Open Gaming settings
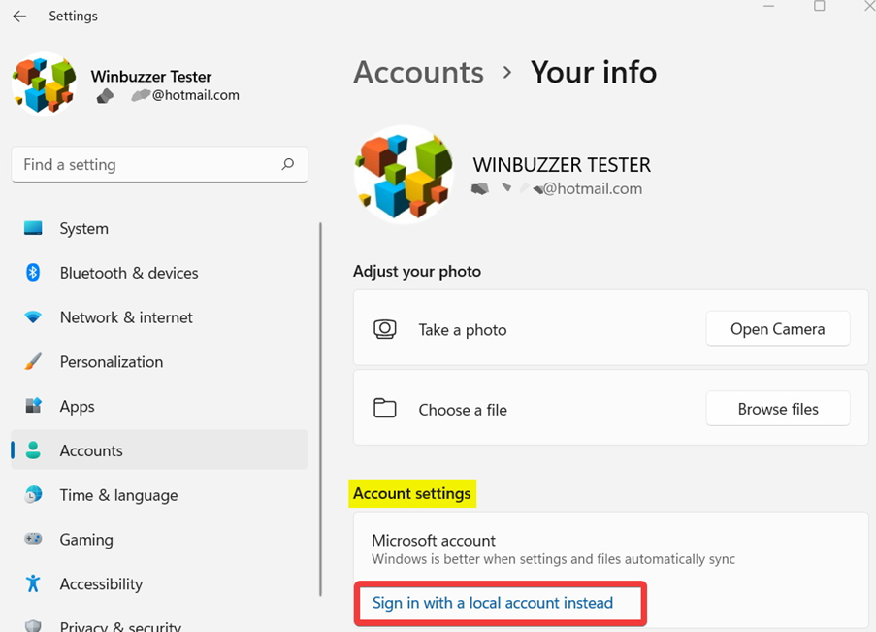This screenshot has width=876, height=632. pyautogui.click(x=159, y=539)
